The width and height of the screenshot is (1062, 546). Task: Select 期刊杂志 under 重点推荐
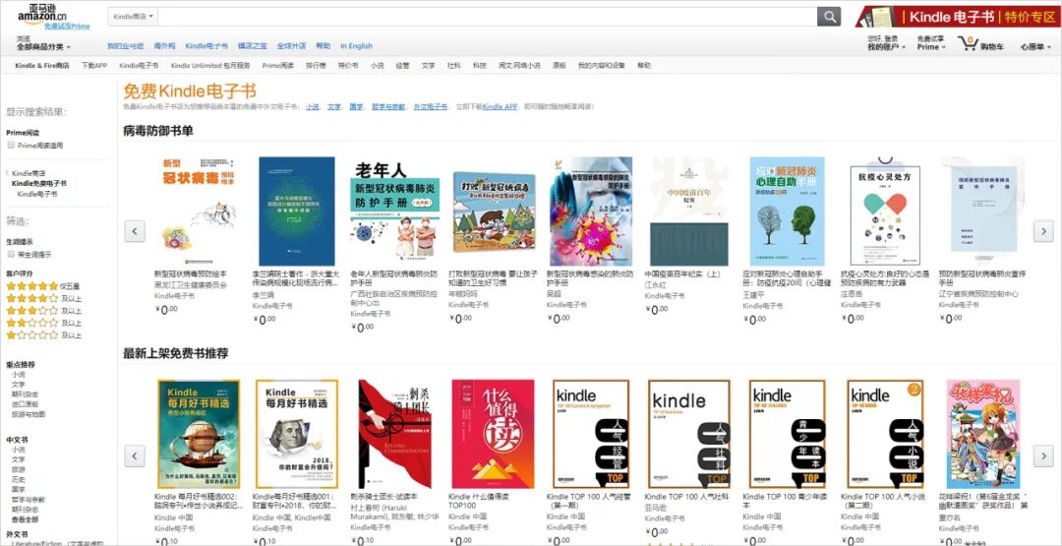[x=25, y=394]
